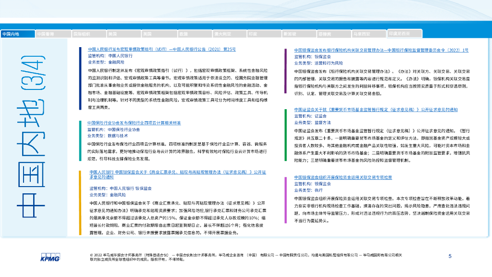Open link 银行保险机构关联交易管理办法 announcement
The width and height of the screenshot is (492, 277).
coord(381,50)
